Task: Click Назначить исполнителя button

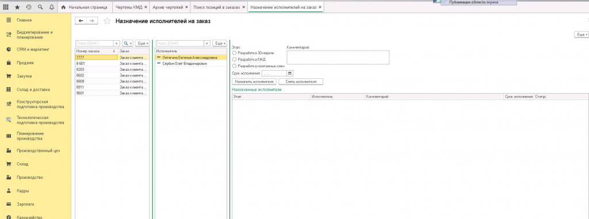Action: coord(254,81)
